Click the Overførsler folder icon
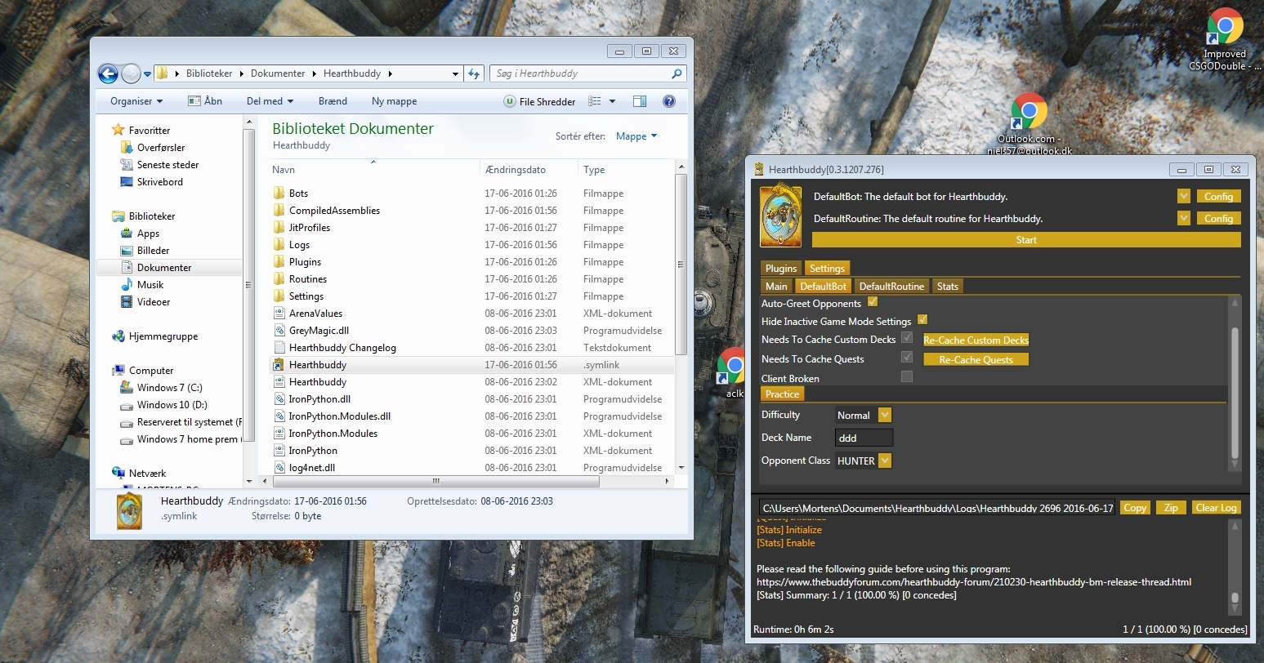The width and height of the screenshot is (1264, 663). click(127, 148)
